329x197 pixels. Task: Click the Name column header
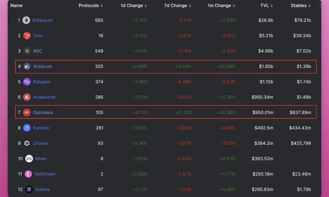[16, 5]
